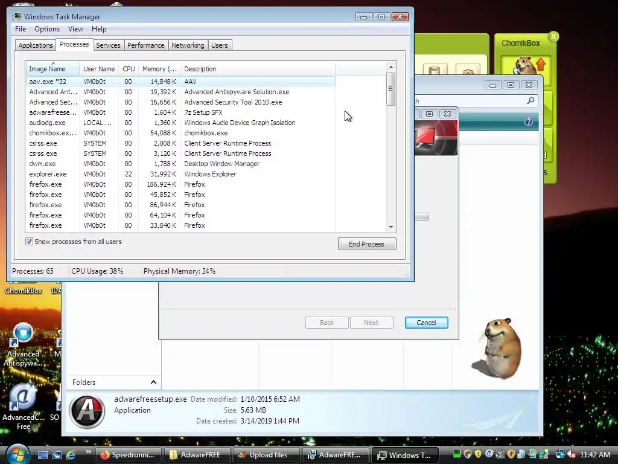The height and width of the screenshot is (464, 618).
Task: Sort by Image Name column header
Action: click(x=53, y=69)
